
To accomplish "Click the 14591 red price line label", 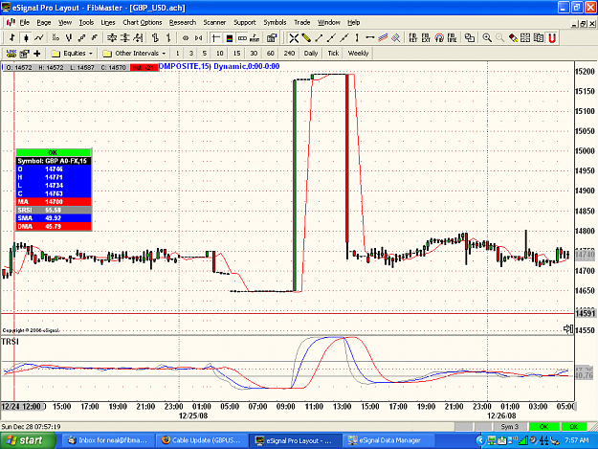I will (x=585, y=314).
